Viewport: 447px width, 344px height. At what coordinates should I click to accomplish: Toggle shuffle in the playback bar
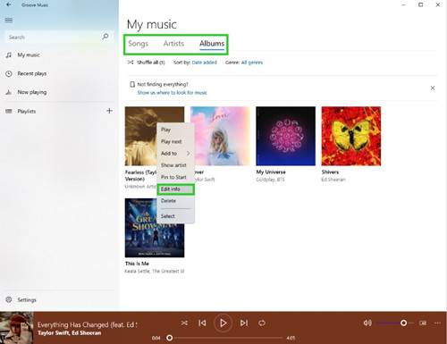click(x=184, y=323)
